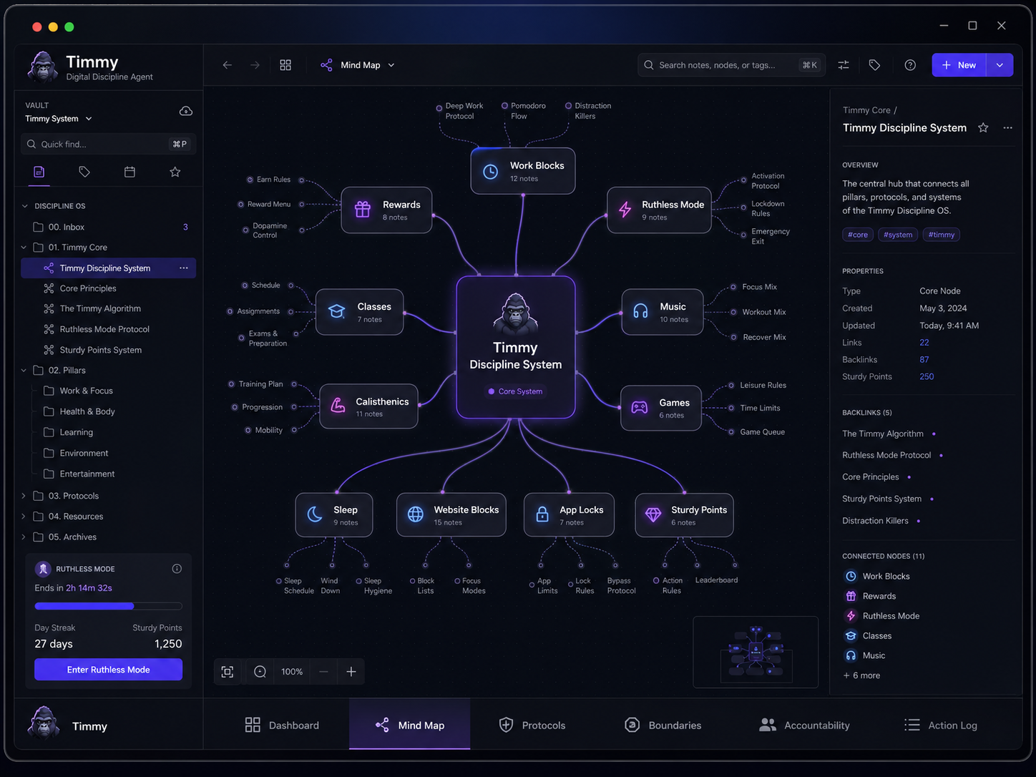The image size is (1036, 777).
Task: Click the Enter Ruthless Mode button
Action: click(109, 670)
